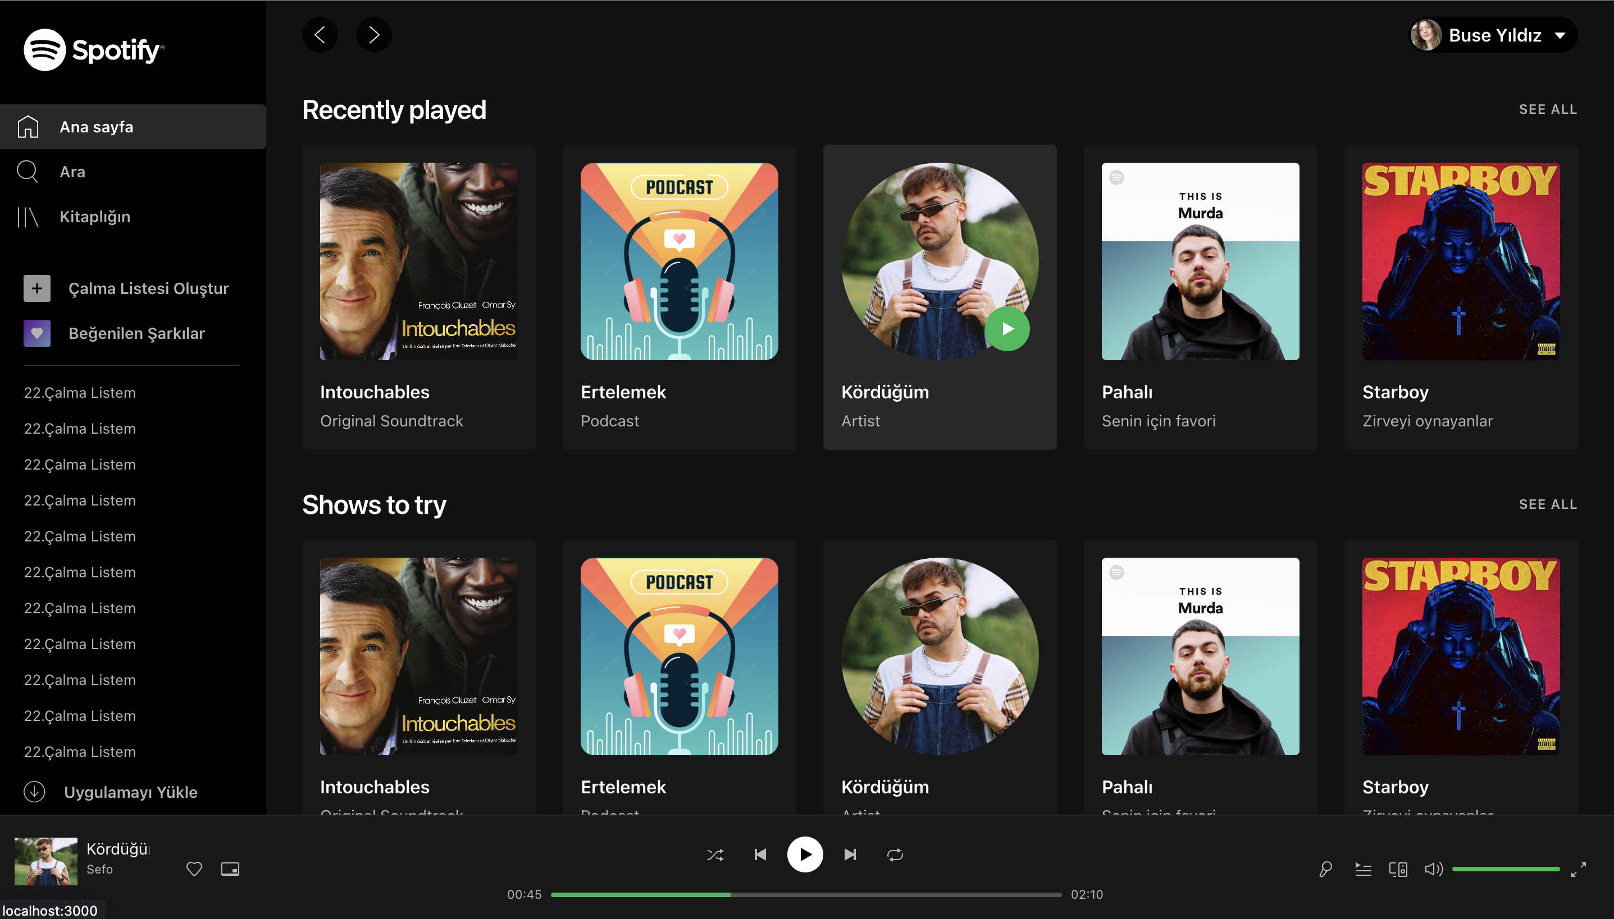The height and width of the screenshot is (919, 1614).
Task: Go back with the left arrow button
Action: pos(320,35)
